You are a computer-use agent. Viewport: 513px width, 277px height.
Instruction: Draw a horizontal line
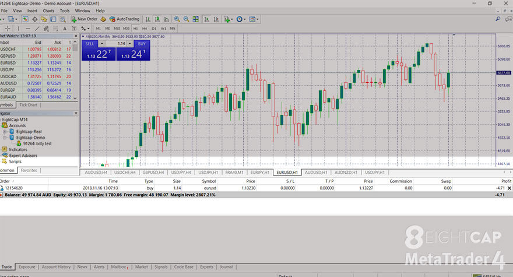[28, 29]
